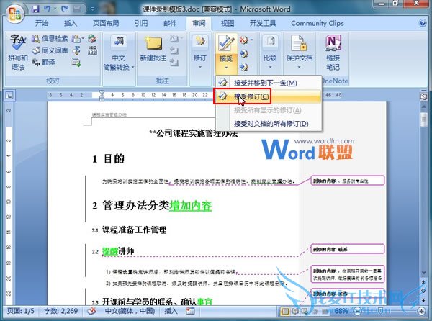Undo the last action
The height and width of the screenshot is (321, 432).
pyautogui.click(x=48, y=9)
